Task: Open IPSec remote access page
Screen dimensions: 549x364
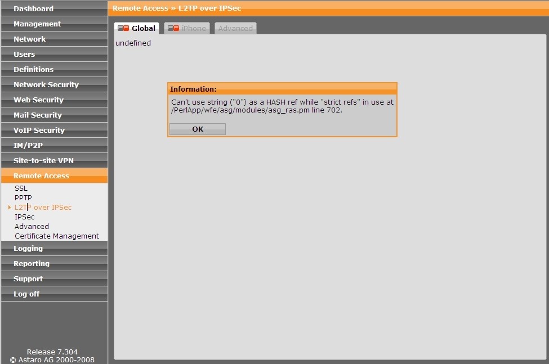Action: point(25,217)
